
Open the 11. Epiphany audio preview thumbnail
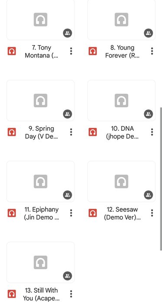pyautogui.click(x=40, y=182)
